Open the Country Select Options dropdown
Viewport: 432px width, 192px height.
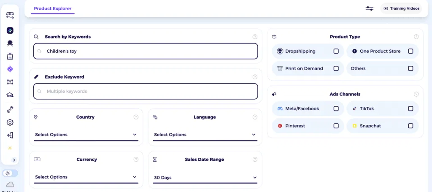coord(86,135)
